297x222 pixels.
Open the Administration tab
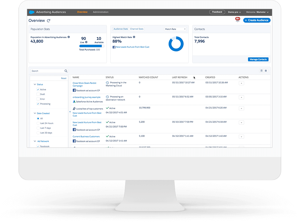pyautogui.click(x=100, y=12)
